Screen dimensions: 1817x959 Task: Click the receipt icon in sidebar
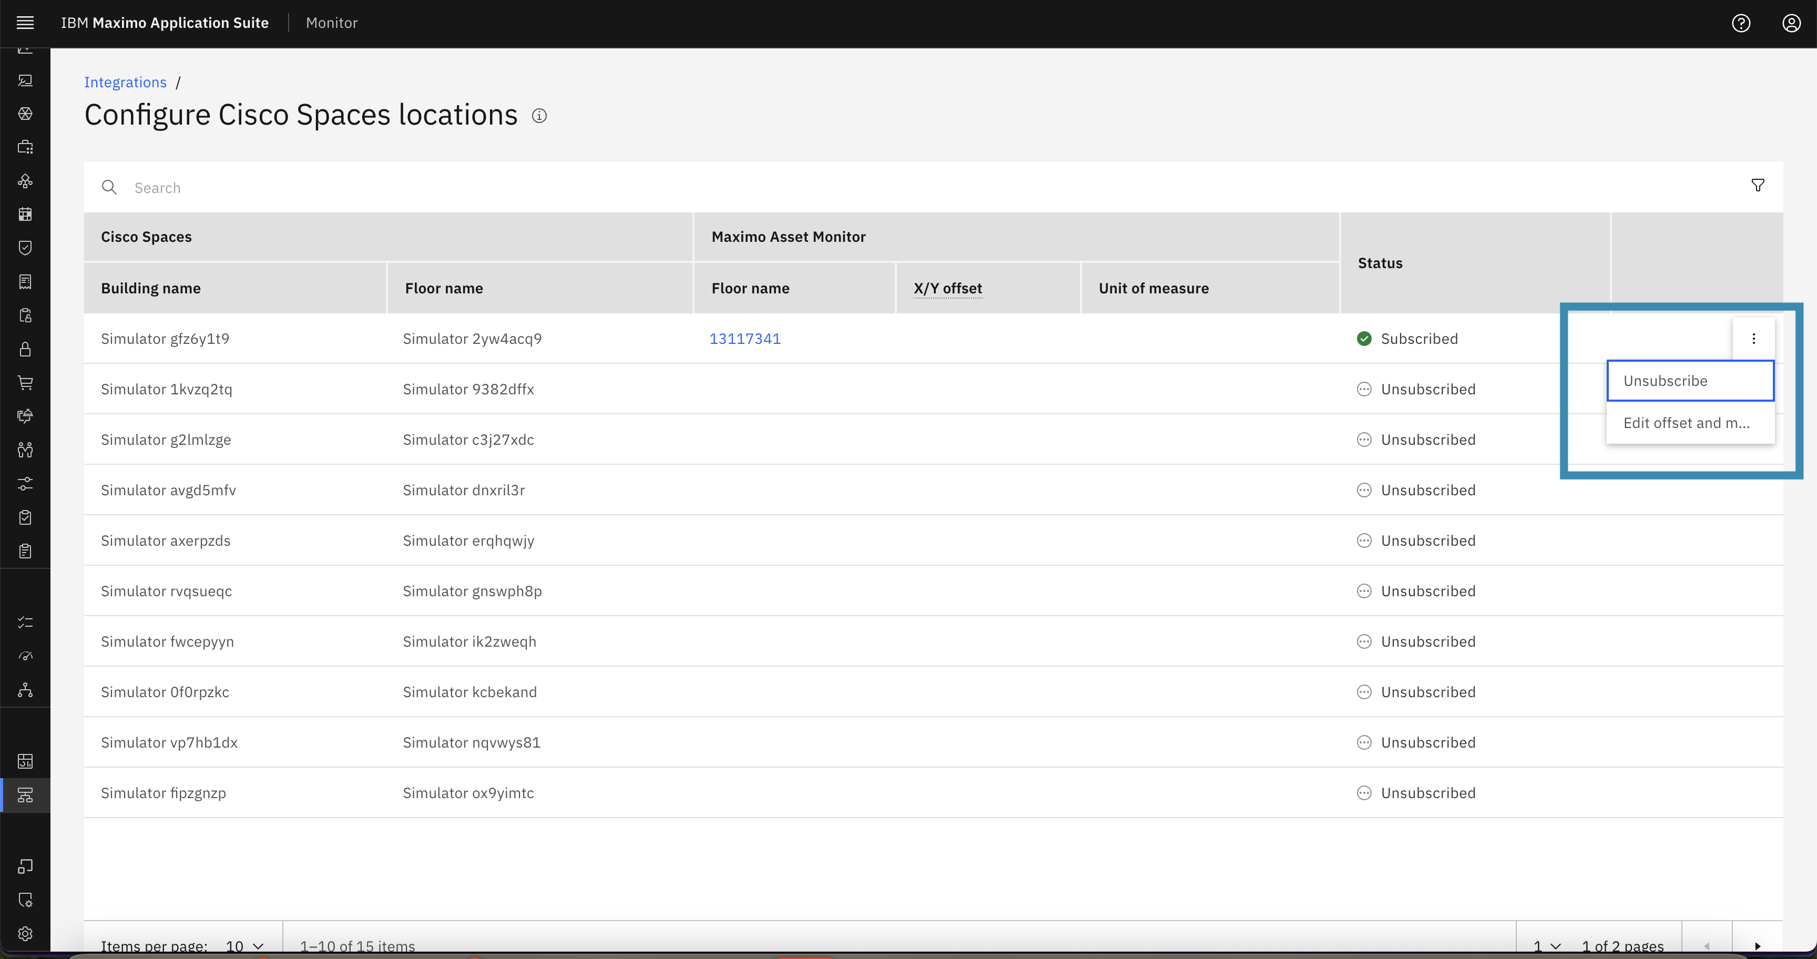pyautogui.click(x=25, y=281)
